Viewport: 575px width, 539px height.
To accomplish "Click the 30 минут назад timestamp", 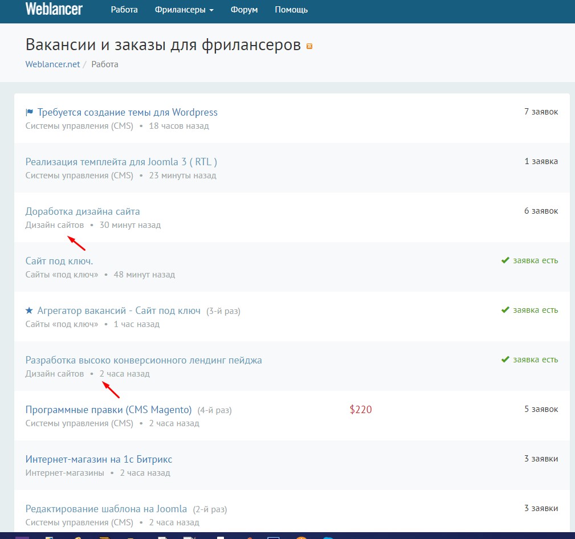I will click(x=130, y=224).
